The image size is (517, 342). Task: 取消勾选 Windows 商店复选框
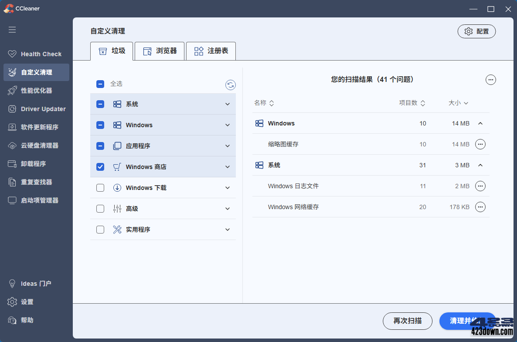pos(100,166)
